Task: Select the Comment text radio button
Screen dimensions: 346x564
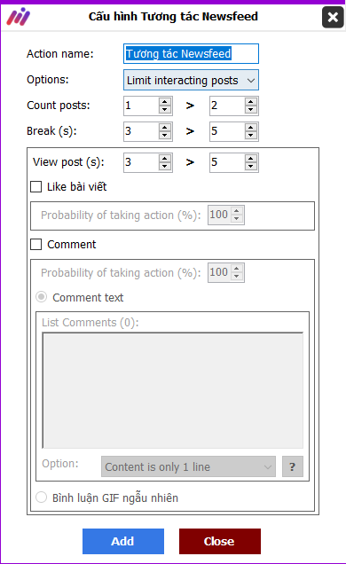Action: pyautogui.click(x=42, y=297)
